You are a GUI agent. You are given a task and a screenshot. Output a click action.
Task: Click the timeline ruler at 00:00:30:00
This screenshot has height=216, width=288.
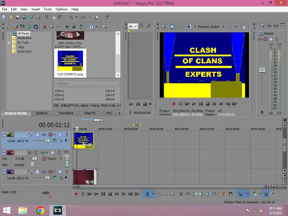131,129
